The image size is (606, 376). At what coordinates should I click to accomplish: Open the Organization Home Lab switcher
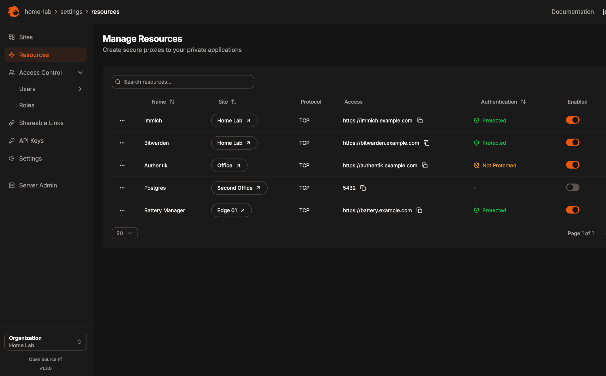45,342
